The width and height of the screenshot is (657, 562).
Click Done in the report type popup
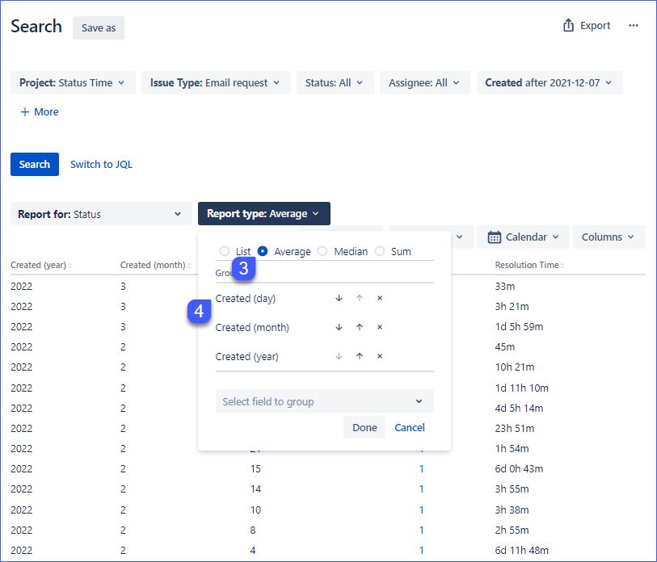364,428
